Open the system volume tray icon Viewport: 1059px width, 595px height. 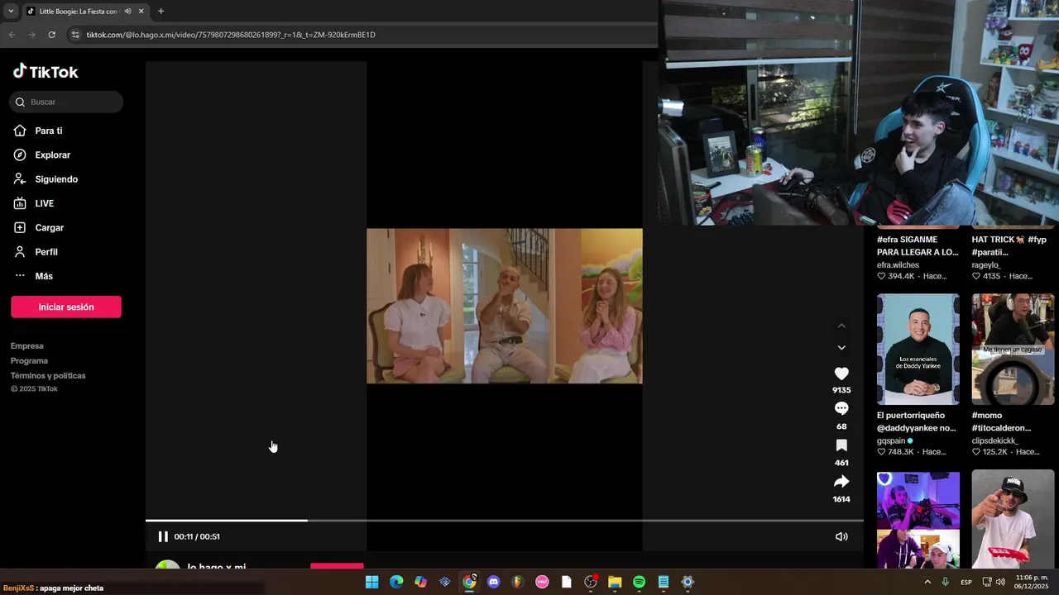tap(1001, 582)
